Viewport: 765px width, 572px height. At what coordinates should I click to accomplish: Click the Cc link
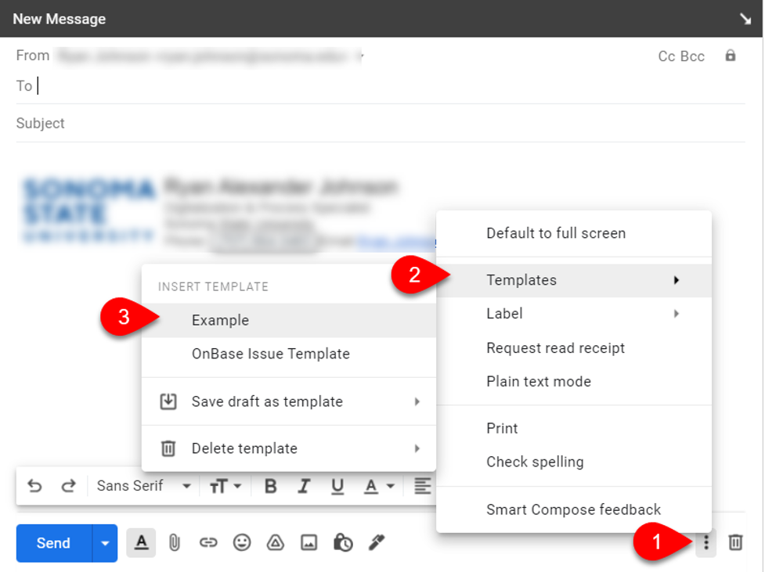(667, 56)
